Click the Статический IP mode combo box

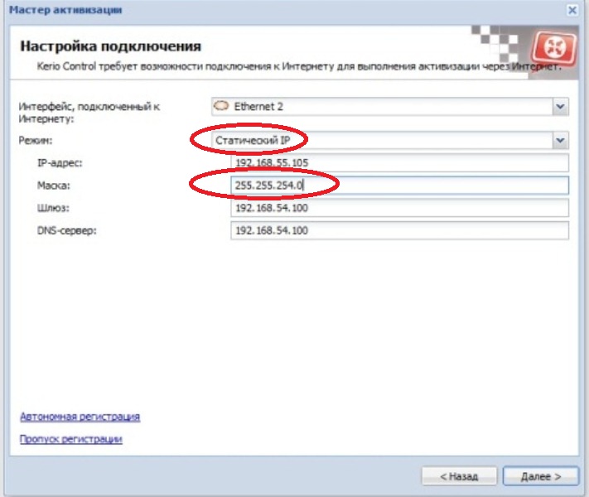pos(381,141)
